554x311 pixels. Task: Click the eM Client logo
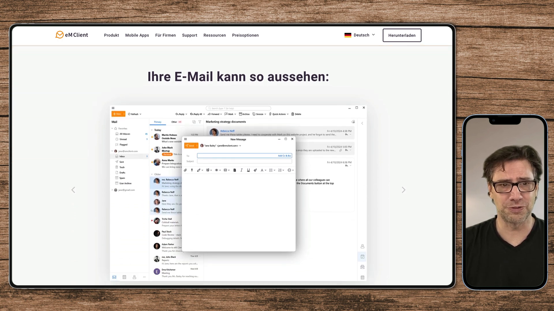click(72, 35)
